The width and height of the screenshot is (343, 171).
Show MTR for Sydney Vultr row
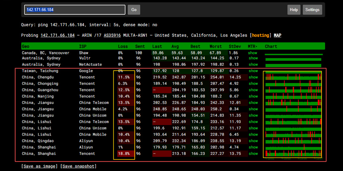tap(253, 58)
